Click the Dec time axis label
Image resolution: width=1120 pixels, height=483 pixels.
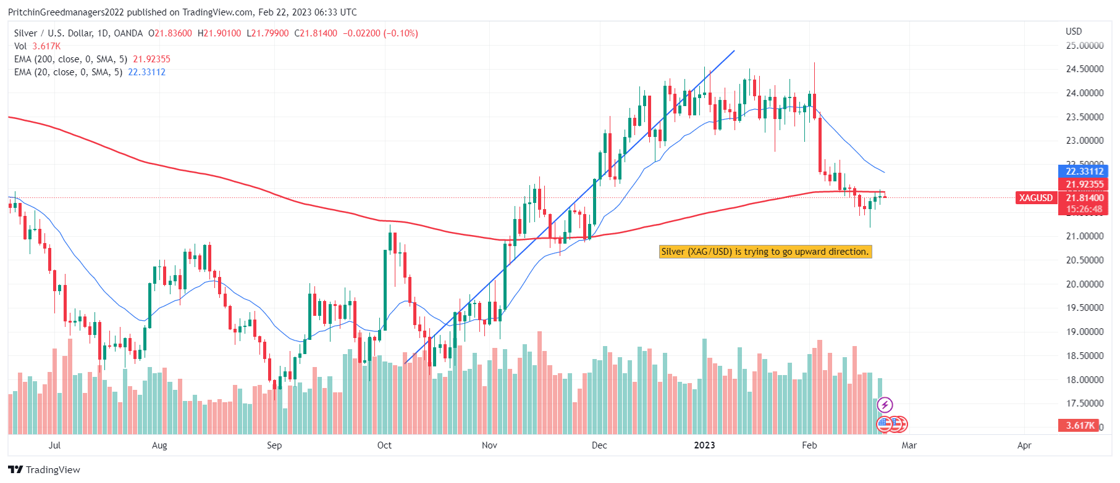599,445
